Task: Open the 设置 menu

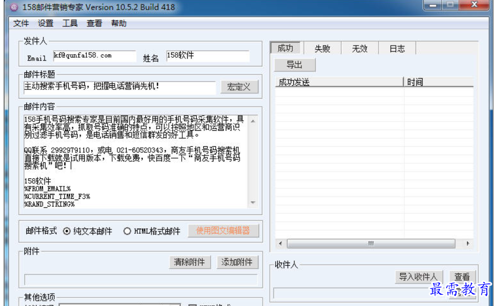Action: pyautogui.click(x=46, y=24)
